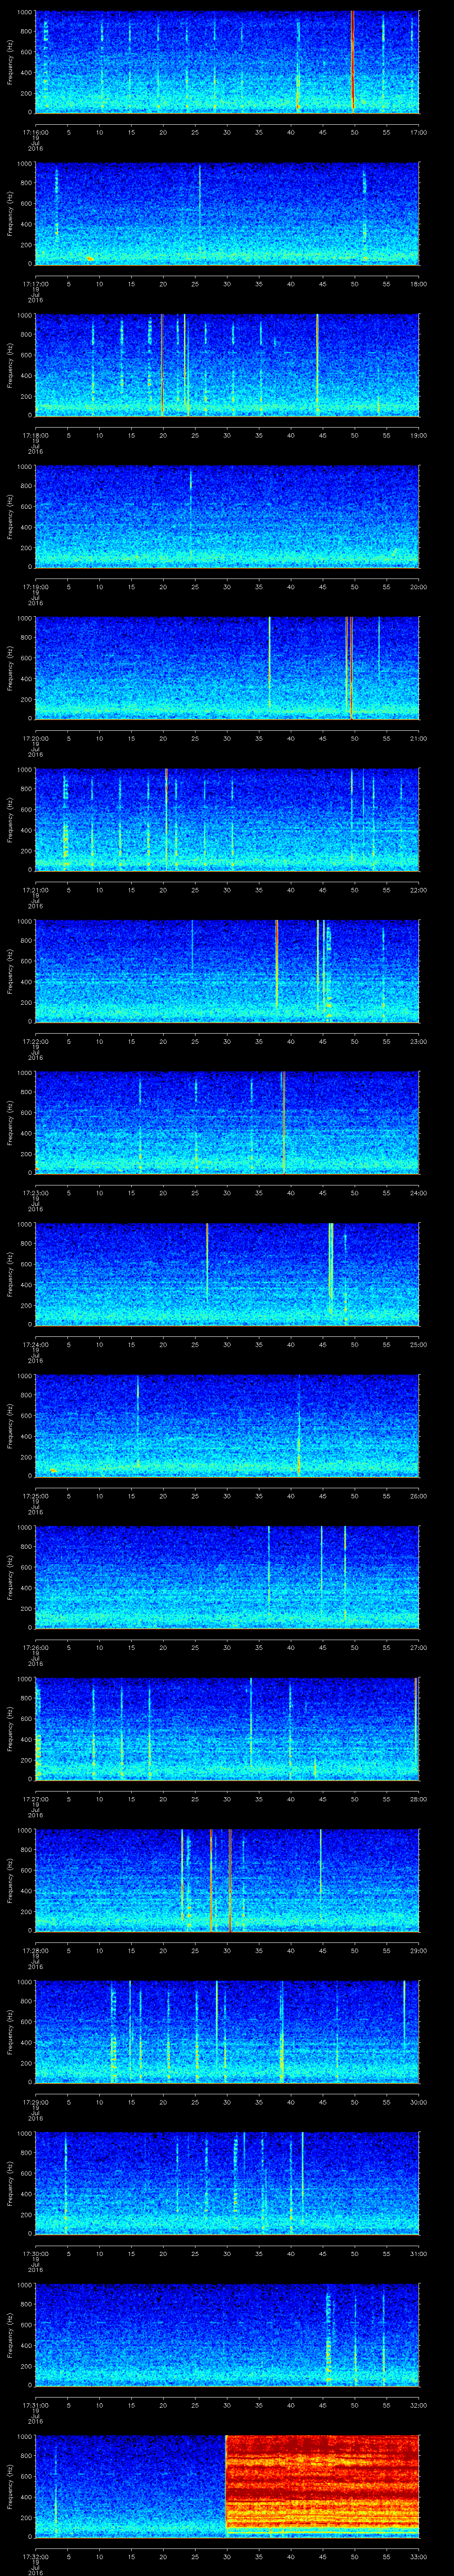Viewport: 454px width, 2576px height.
Task: Click the "17:16:00" time axis label
Action: click(35, 132)
